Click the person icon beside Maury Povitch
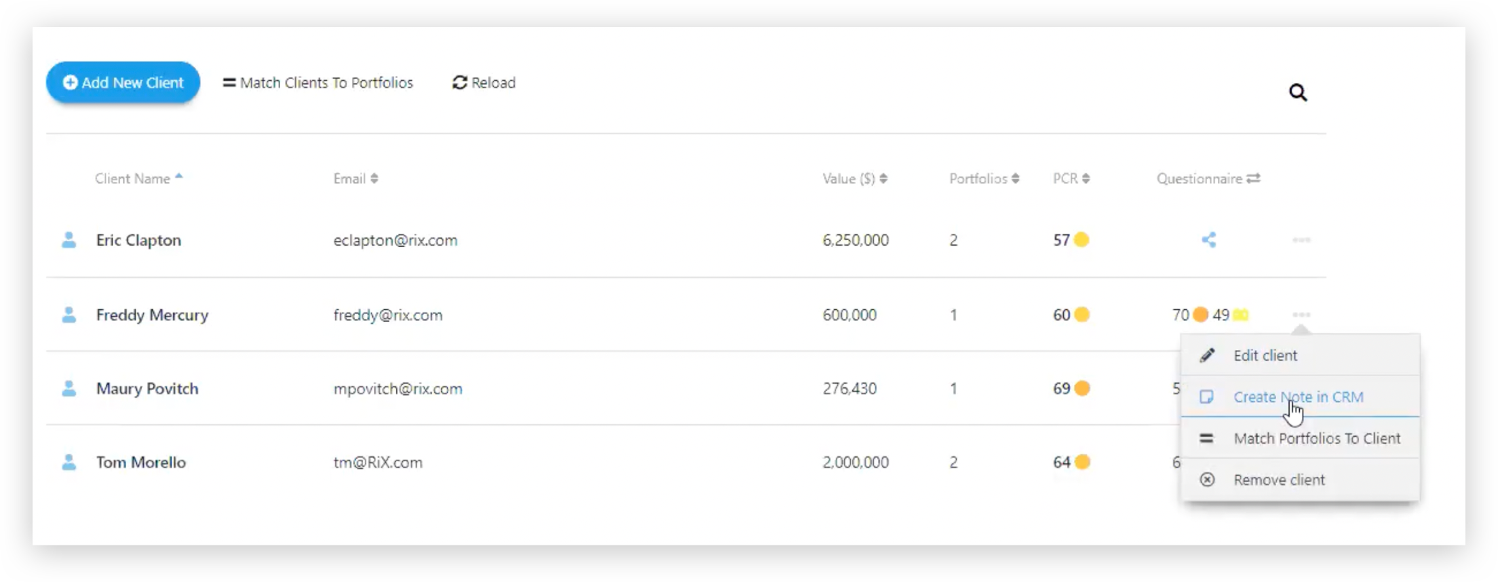 (69, 389)
